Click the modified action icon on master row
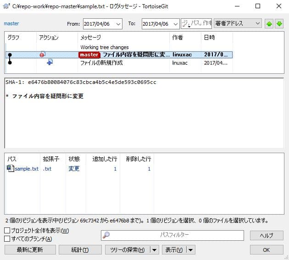The width and height of the screenshot is (289, 260). tap(42, 55)
